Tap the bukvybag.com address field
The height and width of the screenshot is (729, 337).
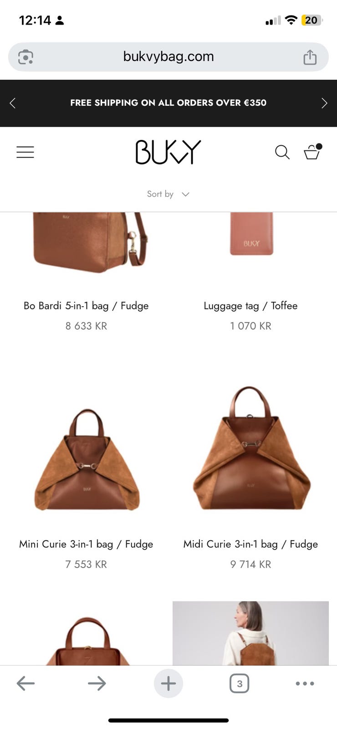(168, 57)
